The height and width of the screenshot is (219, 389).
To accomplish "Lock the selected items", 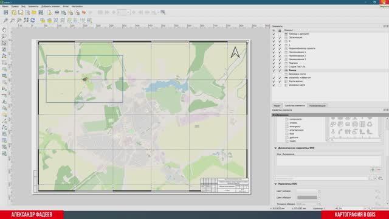I will tap(43, 20).
